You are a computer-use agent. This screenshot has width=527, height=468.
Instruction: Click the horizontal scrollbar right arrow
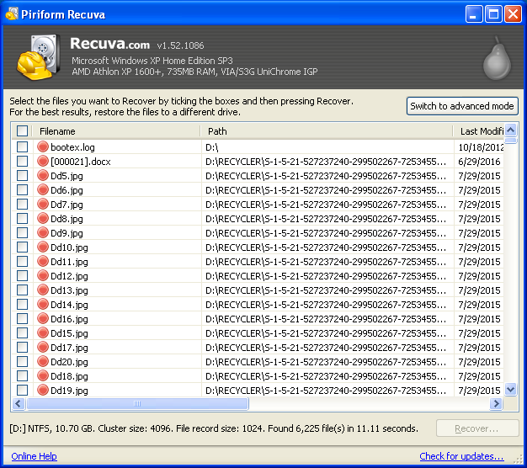click(496, 403)
